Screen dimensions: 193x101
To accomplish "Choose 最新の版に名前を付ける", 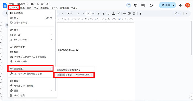I will coord(74,70).
